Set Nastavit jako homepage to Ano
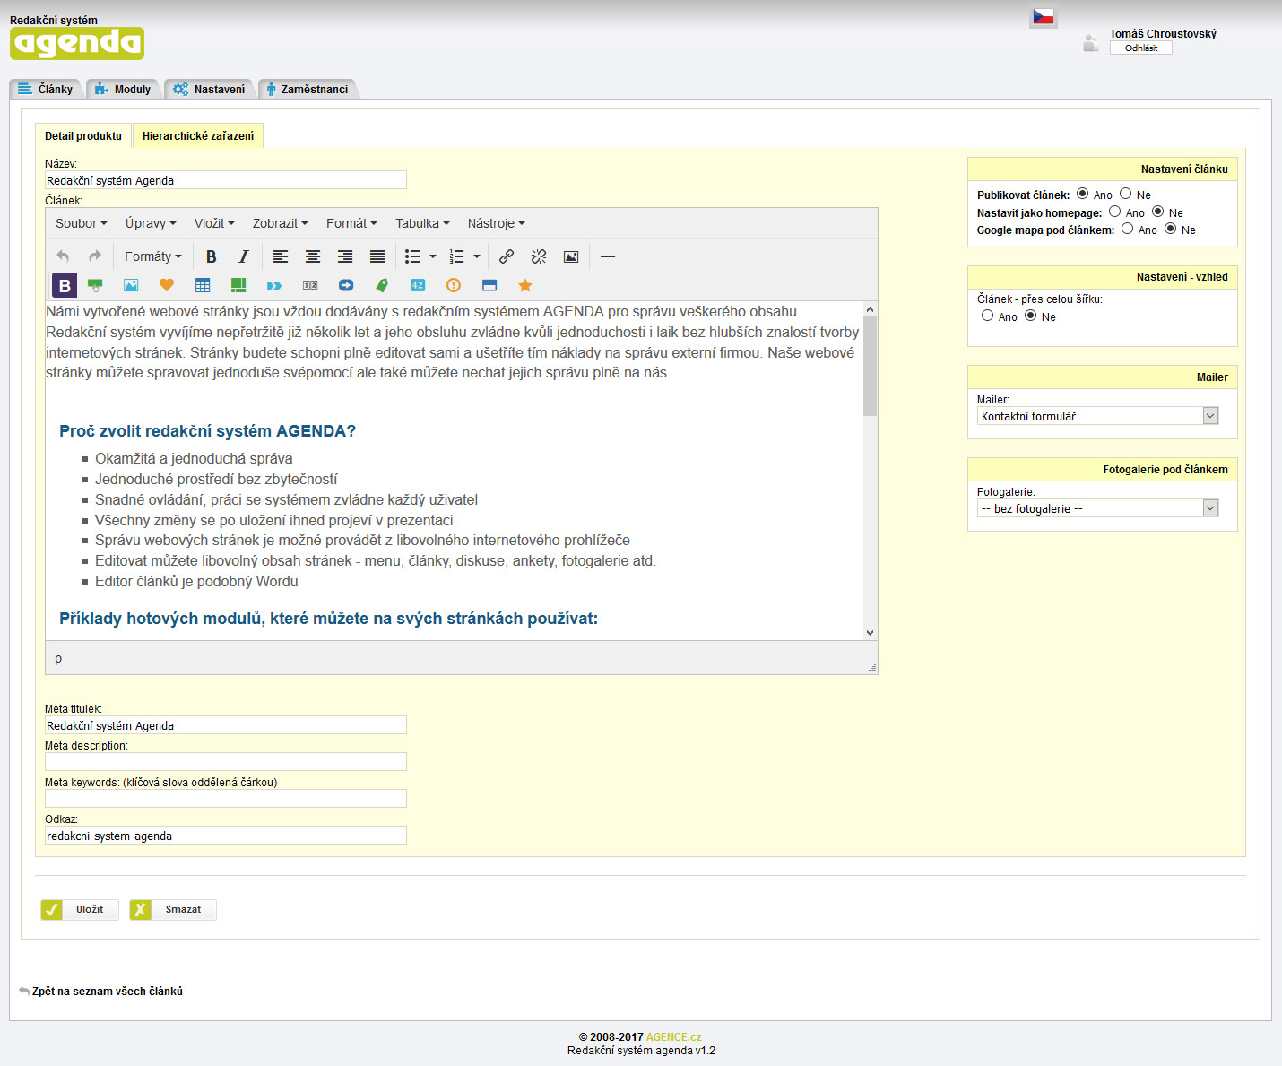 tap(1115, 212)
